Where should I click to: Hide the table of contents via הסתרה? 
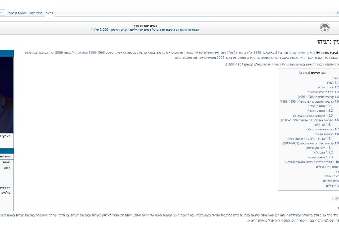click(304, 73)
